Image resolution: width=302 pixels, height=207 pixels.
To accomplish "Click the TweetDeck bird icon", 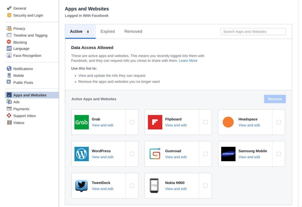I will tap(81, 186).
